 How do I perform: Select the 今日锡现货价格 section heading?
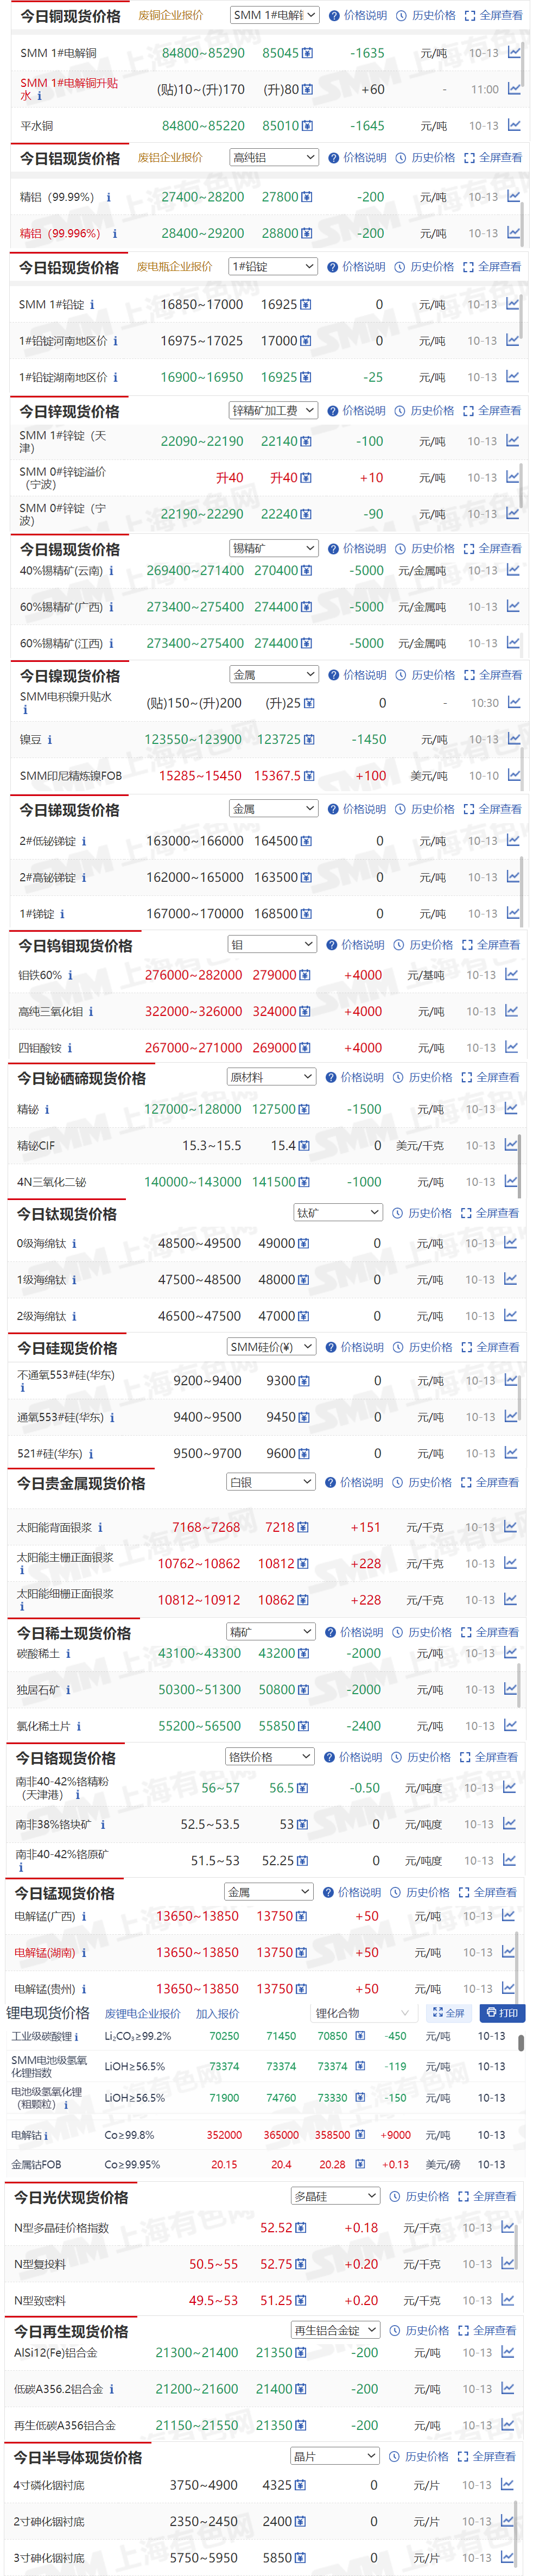tap(70, 550)
